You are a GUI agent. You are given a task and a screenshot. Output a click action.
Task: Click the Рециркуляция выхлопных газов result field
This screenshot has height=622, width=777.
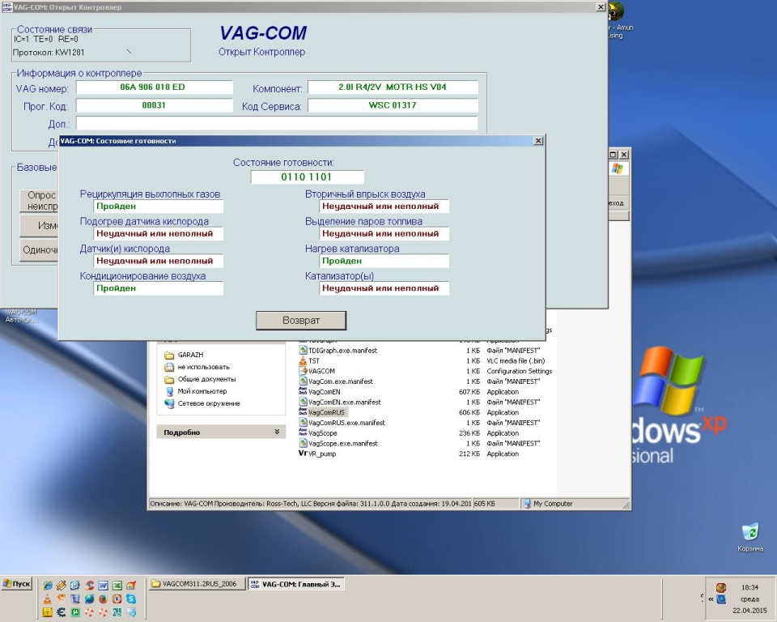(158, 207)
